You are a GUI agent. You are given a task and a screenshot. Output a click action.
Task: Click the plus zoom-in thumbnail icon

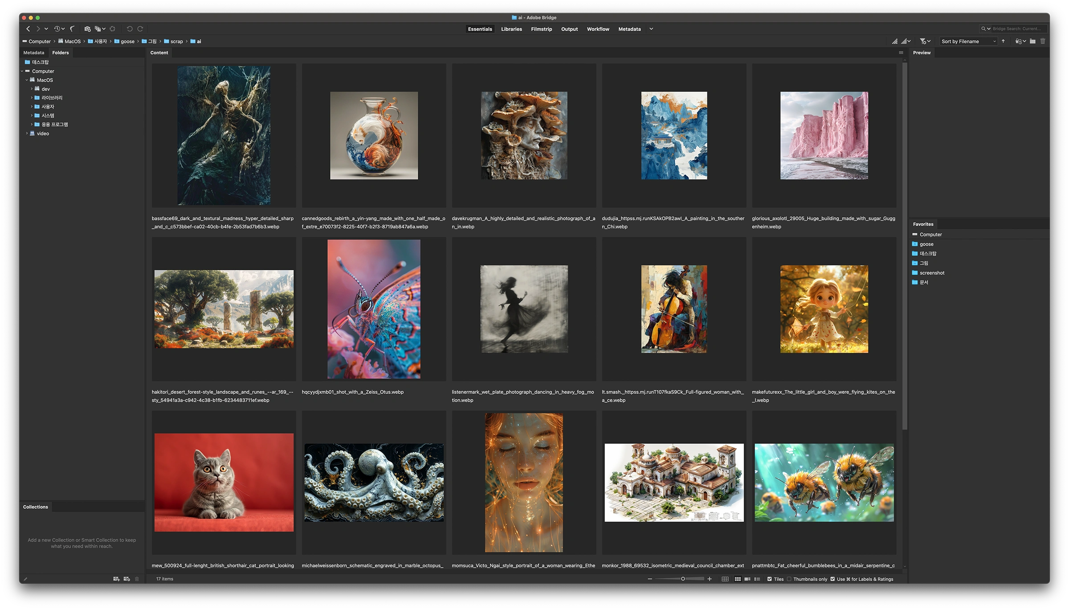click(710, 579)
